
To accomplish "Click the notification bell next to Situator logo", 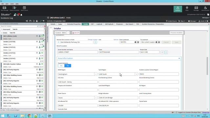I will [21, 15].
